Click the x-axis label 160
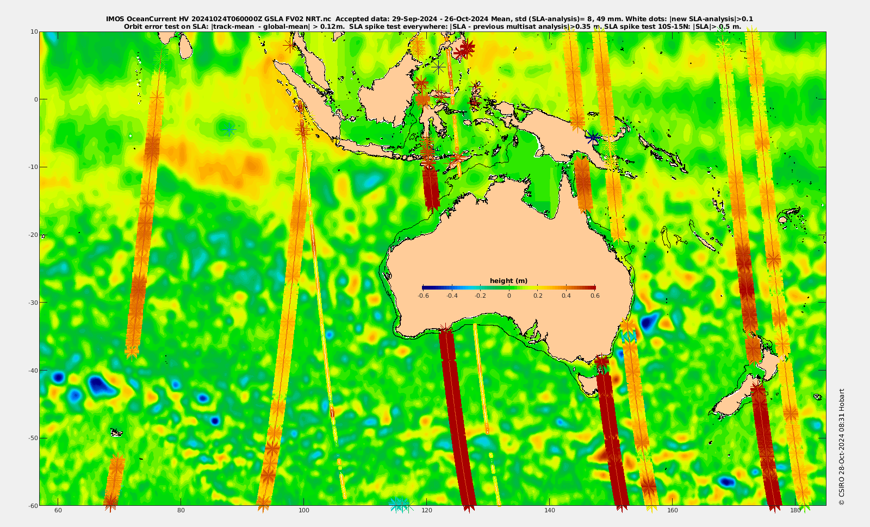870x527 pixels. (x=673, y=511)
